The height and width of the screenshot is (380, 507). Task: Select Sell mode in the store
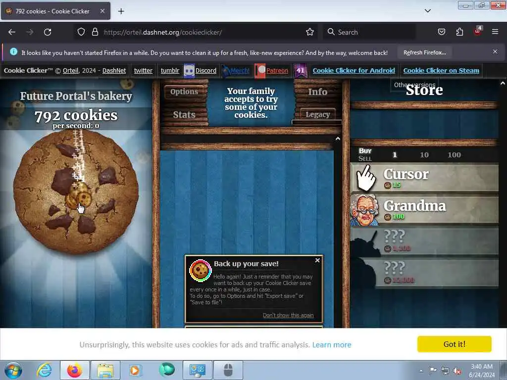pyautogui.click(x=365, y=158)
